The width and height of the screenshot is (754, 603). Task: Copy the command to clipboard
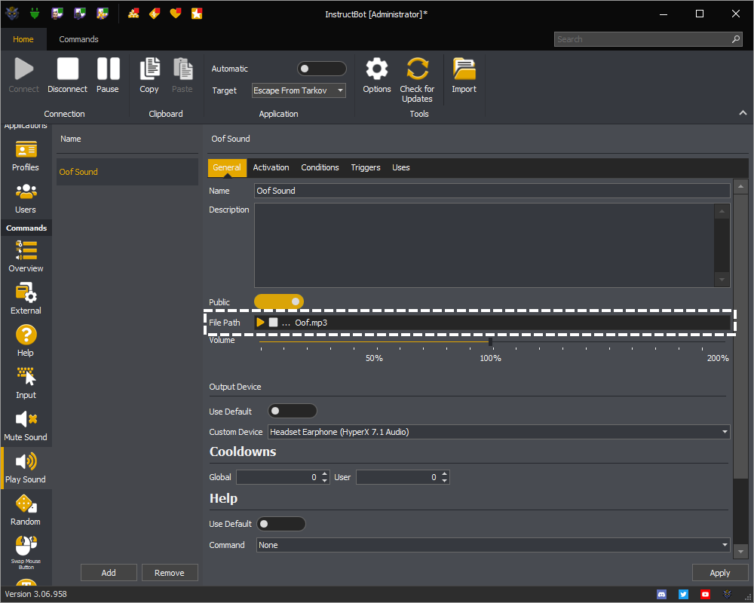149,75
